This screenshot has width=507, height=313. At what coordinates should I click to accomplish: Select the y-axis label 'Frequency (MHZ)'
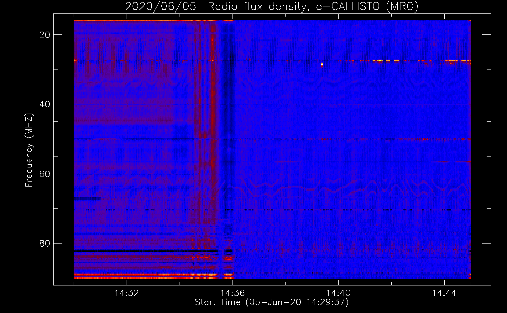point(29,150)
